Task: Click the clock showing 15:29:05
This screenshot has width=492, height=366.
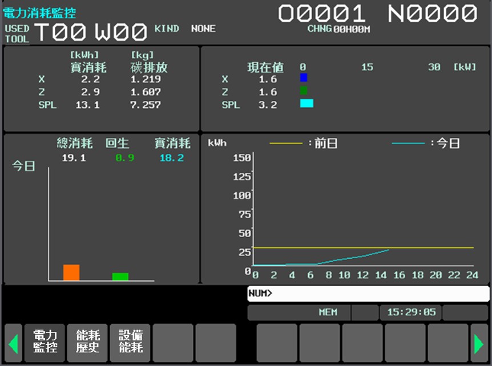Action: click(411, 312)
